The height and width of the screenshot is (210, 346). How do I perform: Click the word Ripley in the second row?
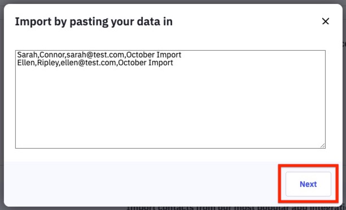(47, 62)
